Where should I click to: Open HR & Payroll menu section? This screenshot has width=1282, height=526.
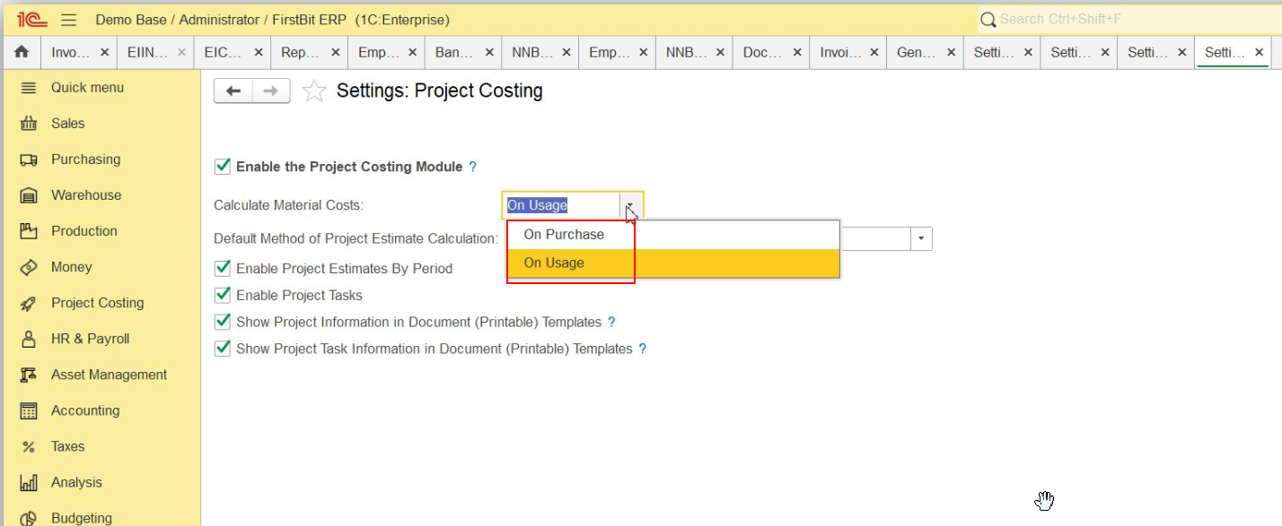click(x=90, y=339)
